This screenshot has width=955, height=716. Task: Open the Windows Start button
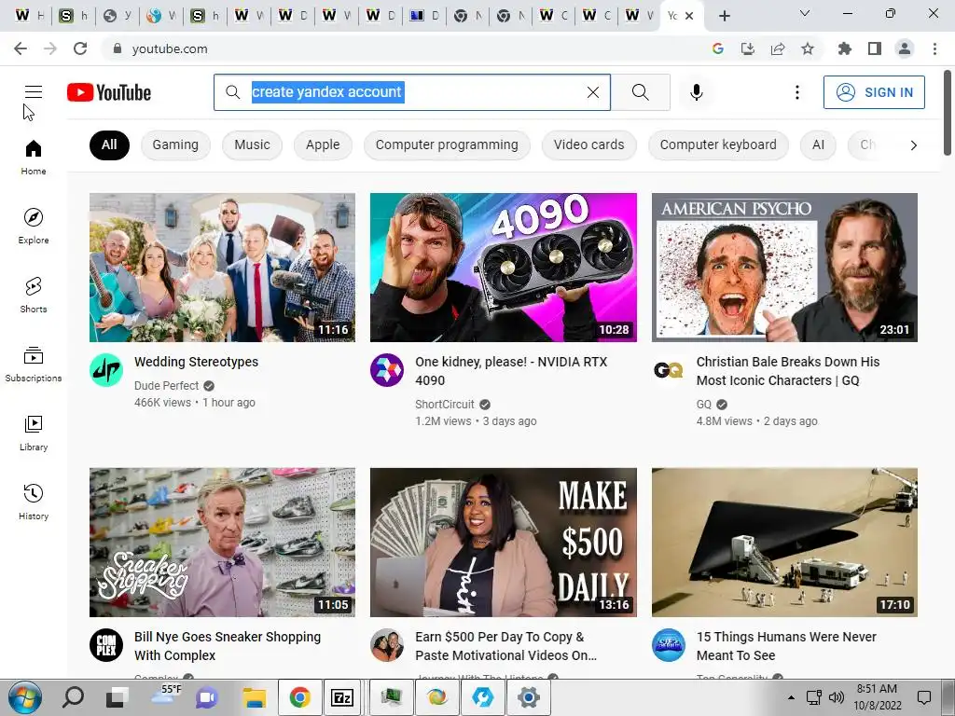[x=25, y=697]
